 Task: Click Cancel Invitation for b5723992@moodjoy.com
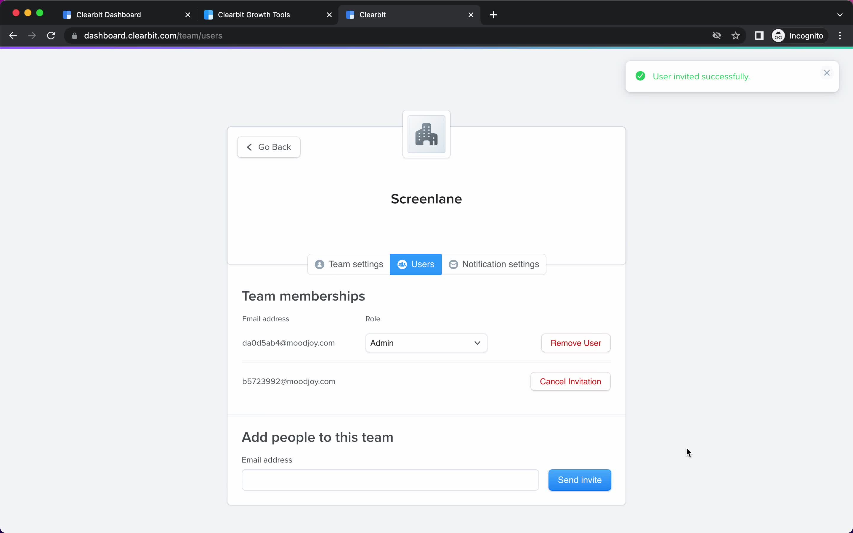click(570, 381)
